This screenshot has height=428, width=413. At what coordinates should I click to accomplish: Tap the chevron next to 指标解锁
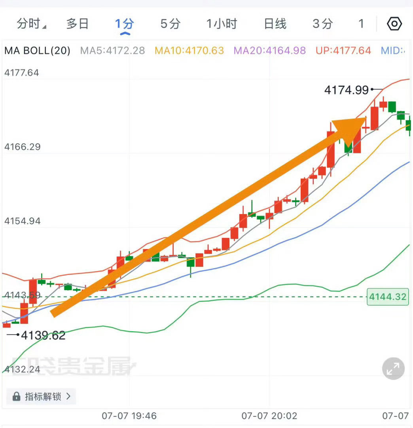(x=68, y=396)
